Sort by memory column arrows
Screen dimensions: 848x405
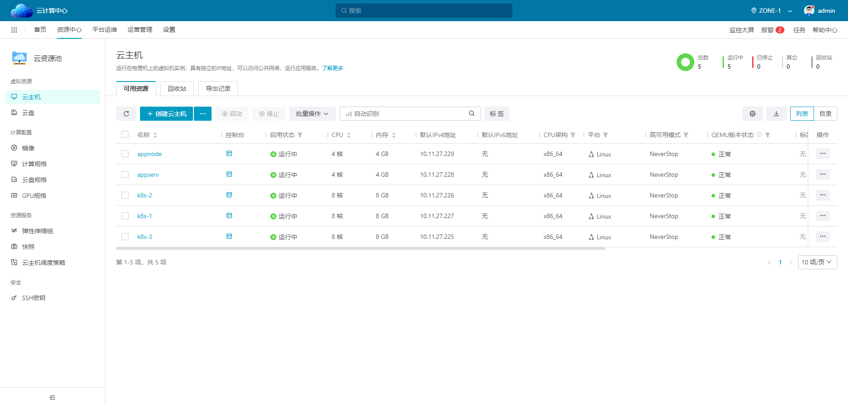[394, 135]
